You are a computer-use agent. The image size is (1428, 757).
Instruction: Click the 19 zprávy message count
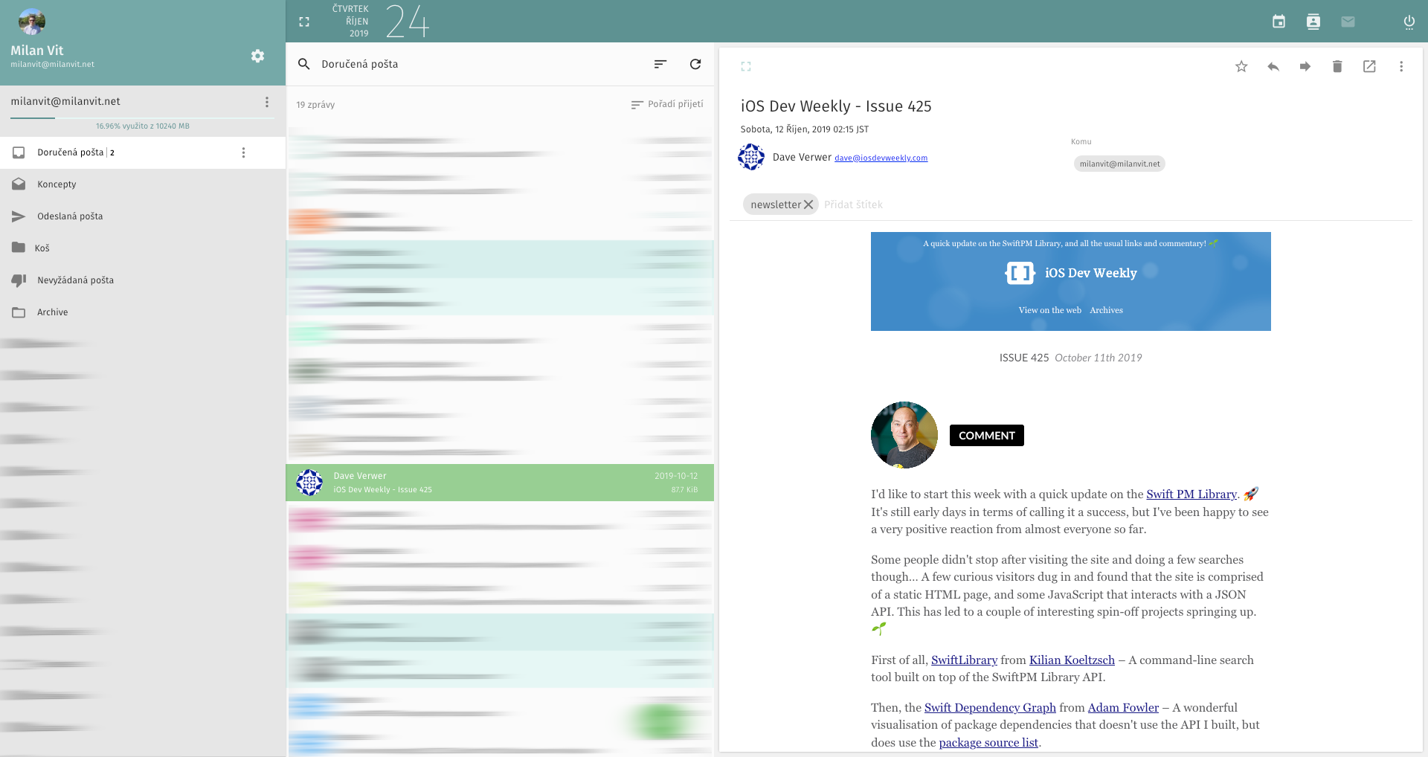coord(315,105)
